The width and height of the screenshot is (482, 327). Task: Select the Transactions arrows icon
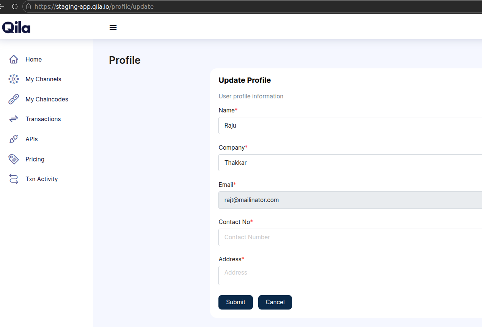point(13,119)
